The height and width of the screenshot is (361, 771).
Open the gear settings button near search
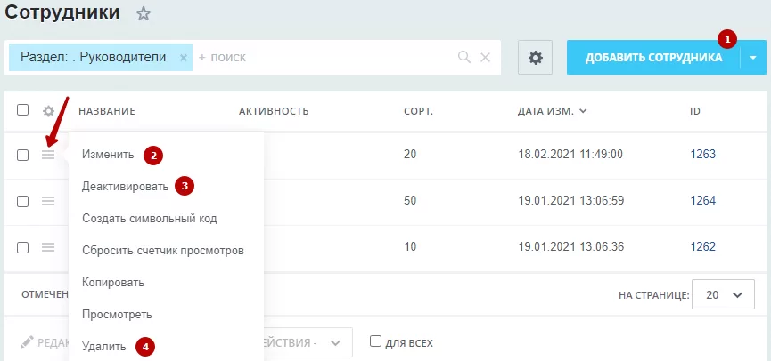pos(535,58)
